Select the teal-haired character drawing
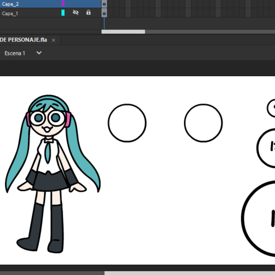The height and width of the screenshot is (275, 275). (53, 174)
